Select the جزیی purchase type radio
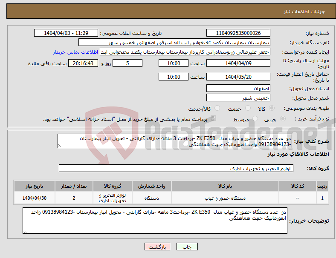This screenshot has width=336, height=258. (283, 118)
